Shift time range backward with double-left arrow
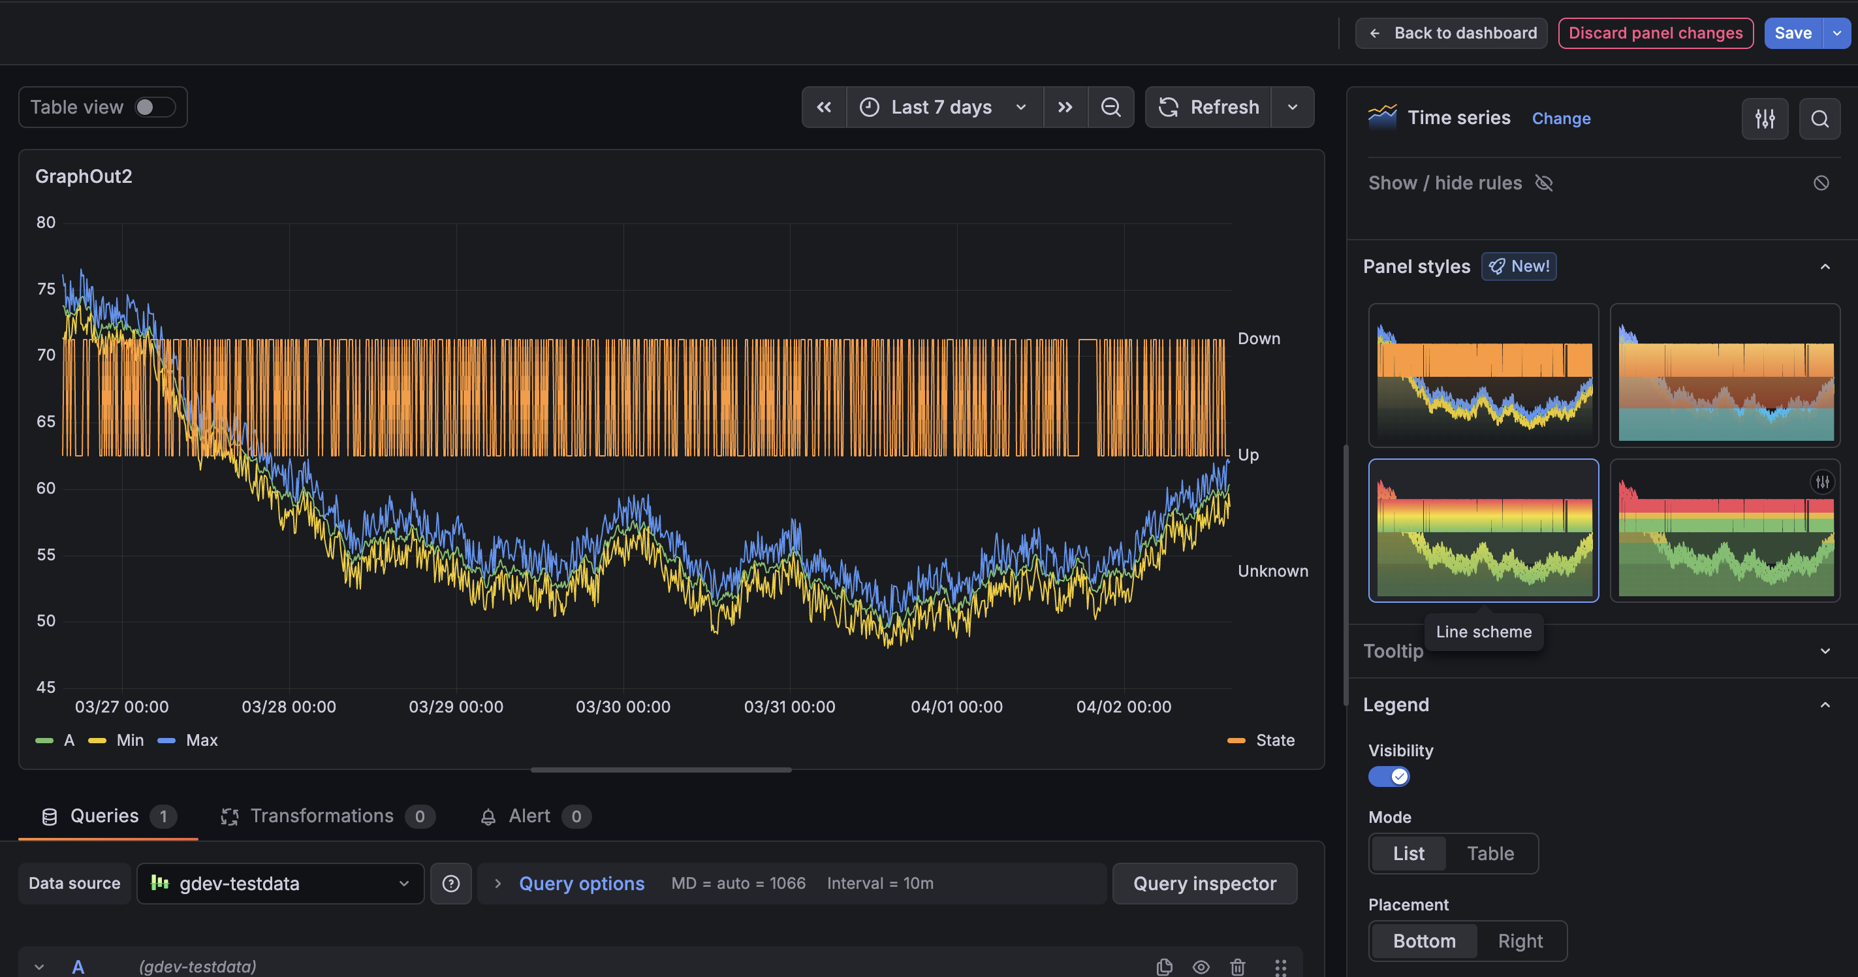The height and width of the screenshot is (977, 1858). (824, 107)
